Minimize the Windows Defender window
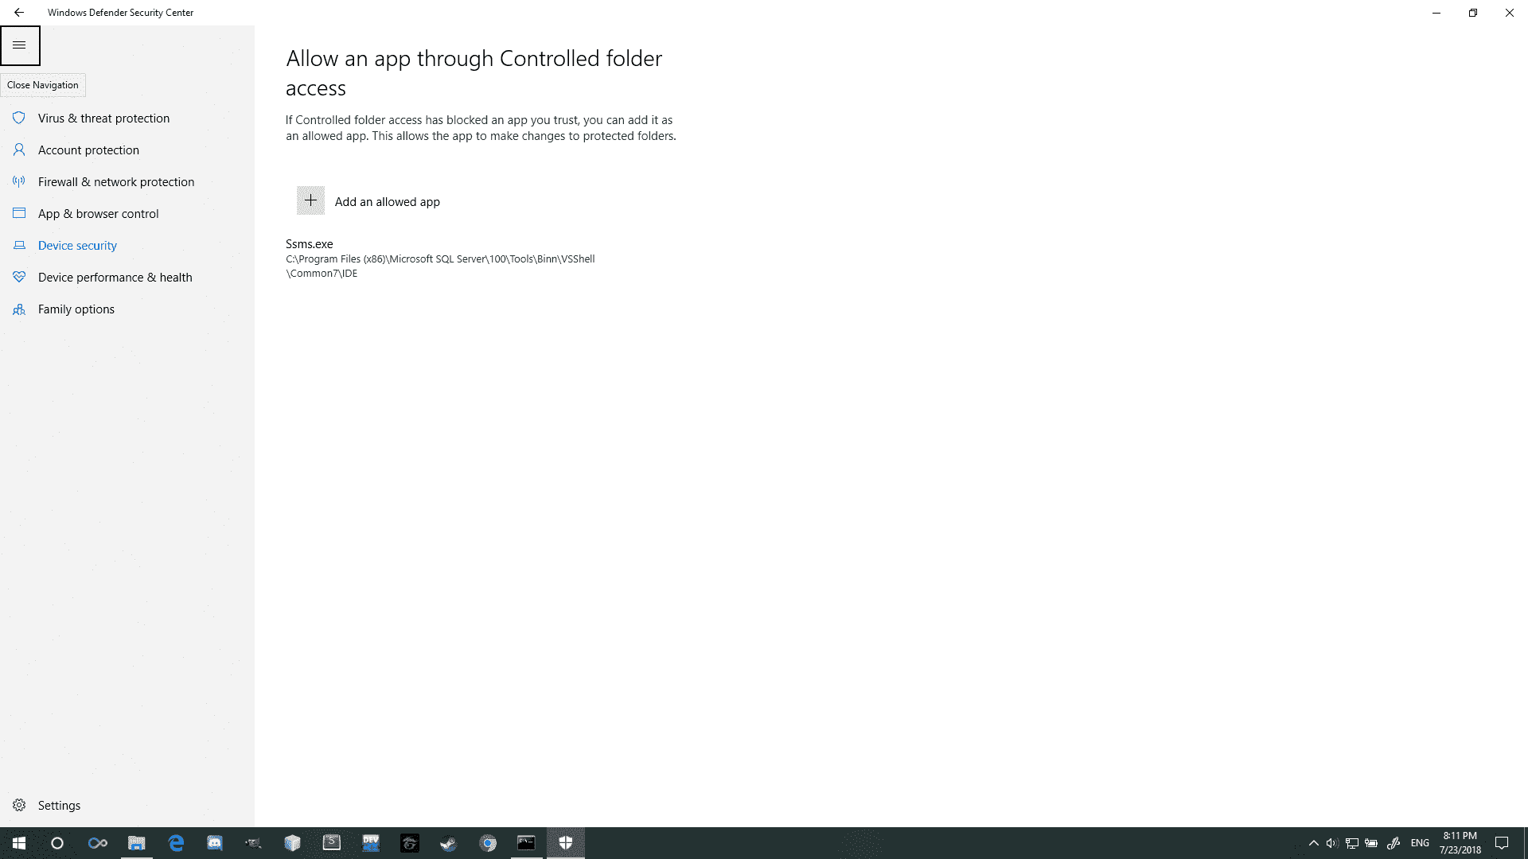Viewport: 1528px width, 859px height. [1436, 13]
